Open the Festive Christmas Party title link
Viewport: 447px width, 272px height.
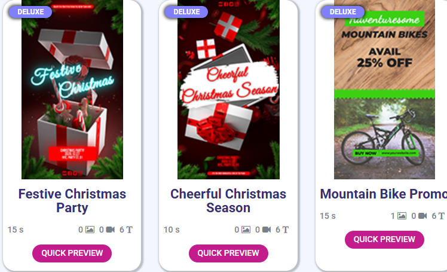coord(72,201)
